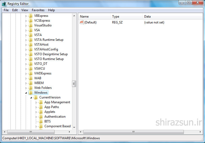
Task: Click the App Management folder icon
Action: [41, 102]
